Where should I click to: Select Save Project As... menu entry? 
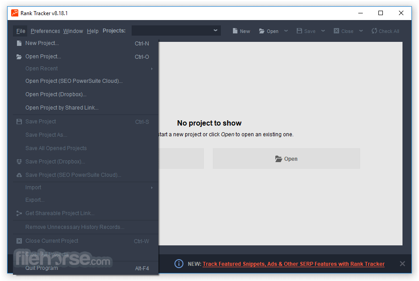[86, 135]
